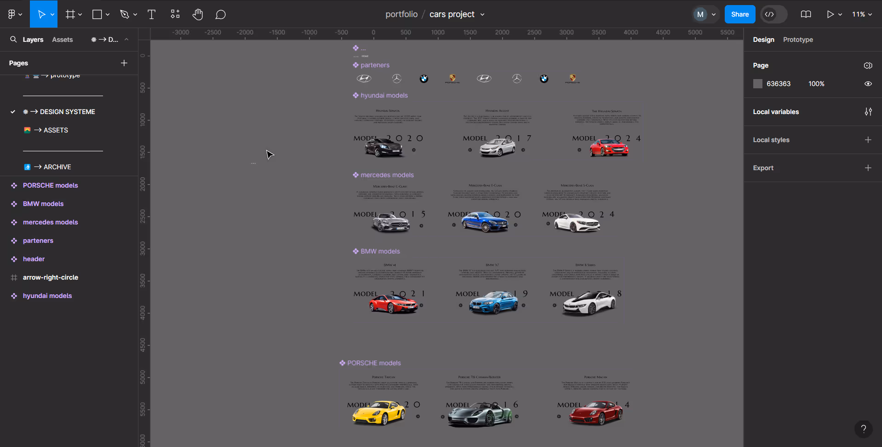Image resolution: width=882 pixels, height=447 pixels.
Task: Click the page background color swatch
Action: coord(757,84)
